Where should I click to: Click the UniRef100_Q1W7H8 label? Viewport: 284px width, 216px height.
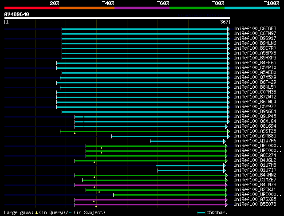click(x=255, y=165)
